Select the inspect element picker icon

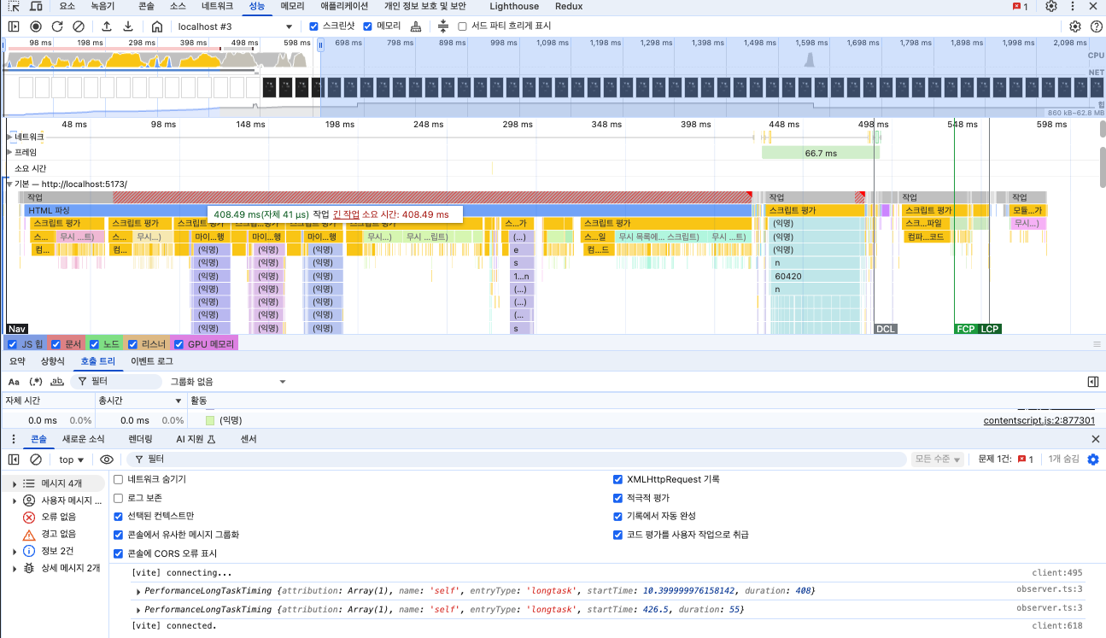pyautogui.click(x=15, y=6)
